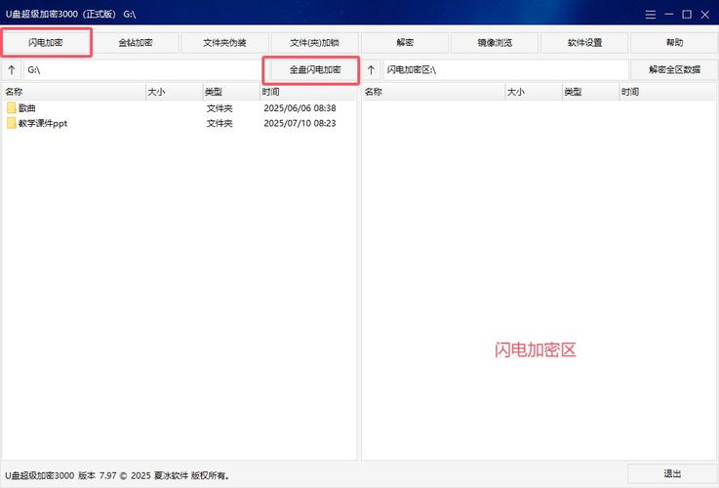Click the date 2025/07/10 08:23
This screenshot has height=488, width=719.
click(300, 123)
